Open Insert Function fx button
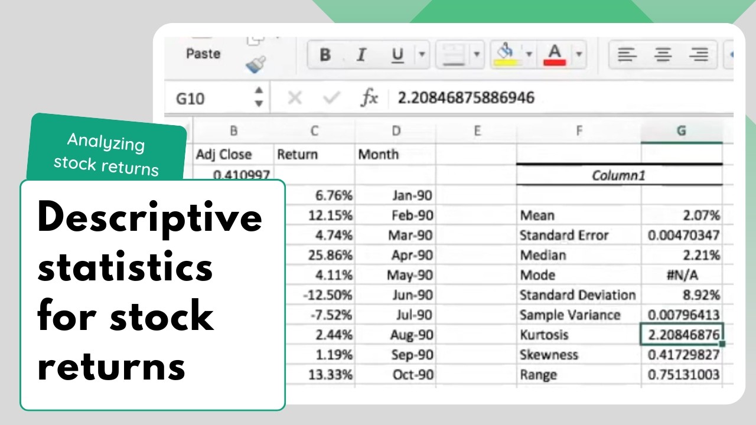This screenshot has height=425, width=756. tap(369, 98)
